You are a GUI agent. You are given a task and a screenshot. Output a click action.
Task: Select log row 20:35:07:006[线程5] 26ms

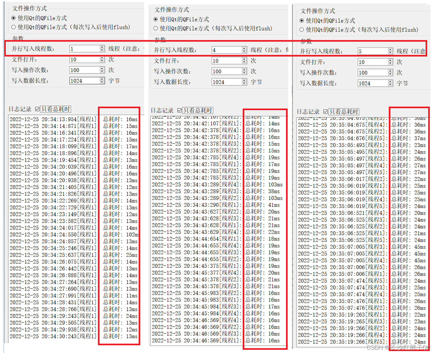tap(362, 267)
